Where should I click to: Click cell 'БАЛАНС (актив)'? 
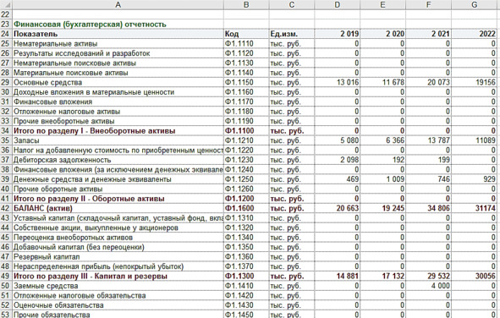click(x=118, y=208)
